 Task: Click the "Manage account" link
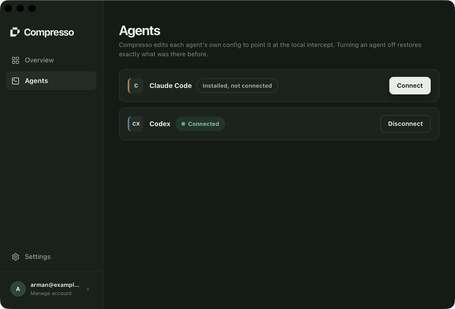click(x=51, y=293)
